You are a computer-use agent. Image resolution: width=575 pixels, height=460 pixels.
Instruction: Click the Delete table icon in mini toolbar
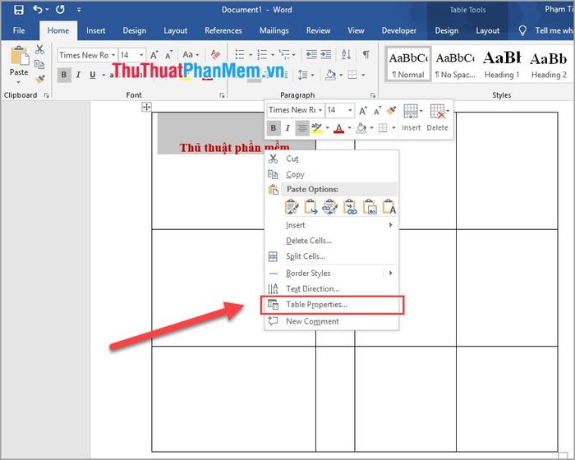pyautogui.click(x=438, y=116)
